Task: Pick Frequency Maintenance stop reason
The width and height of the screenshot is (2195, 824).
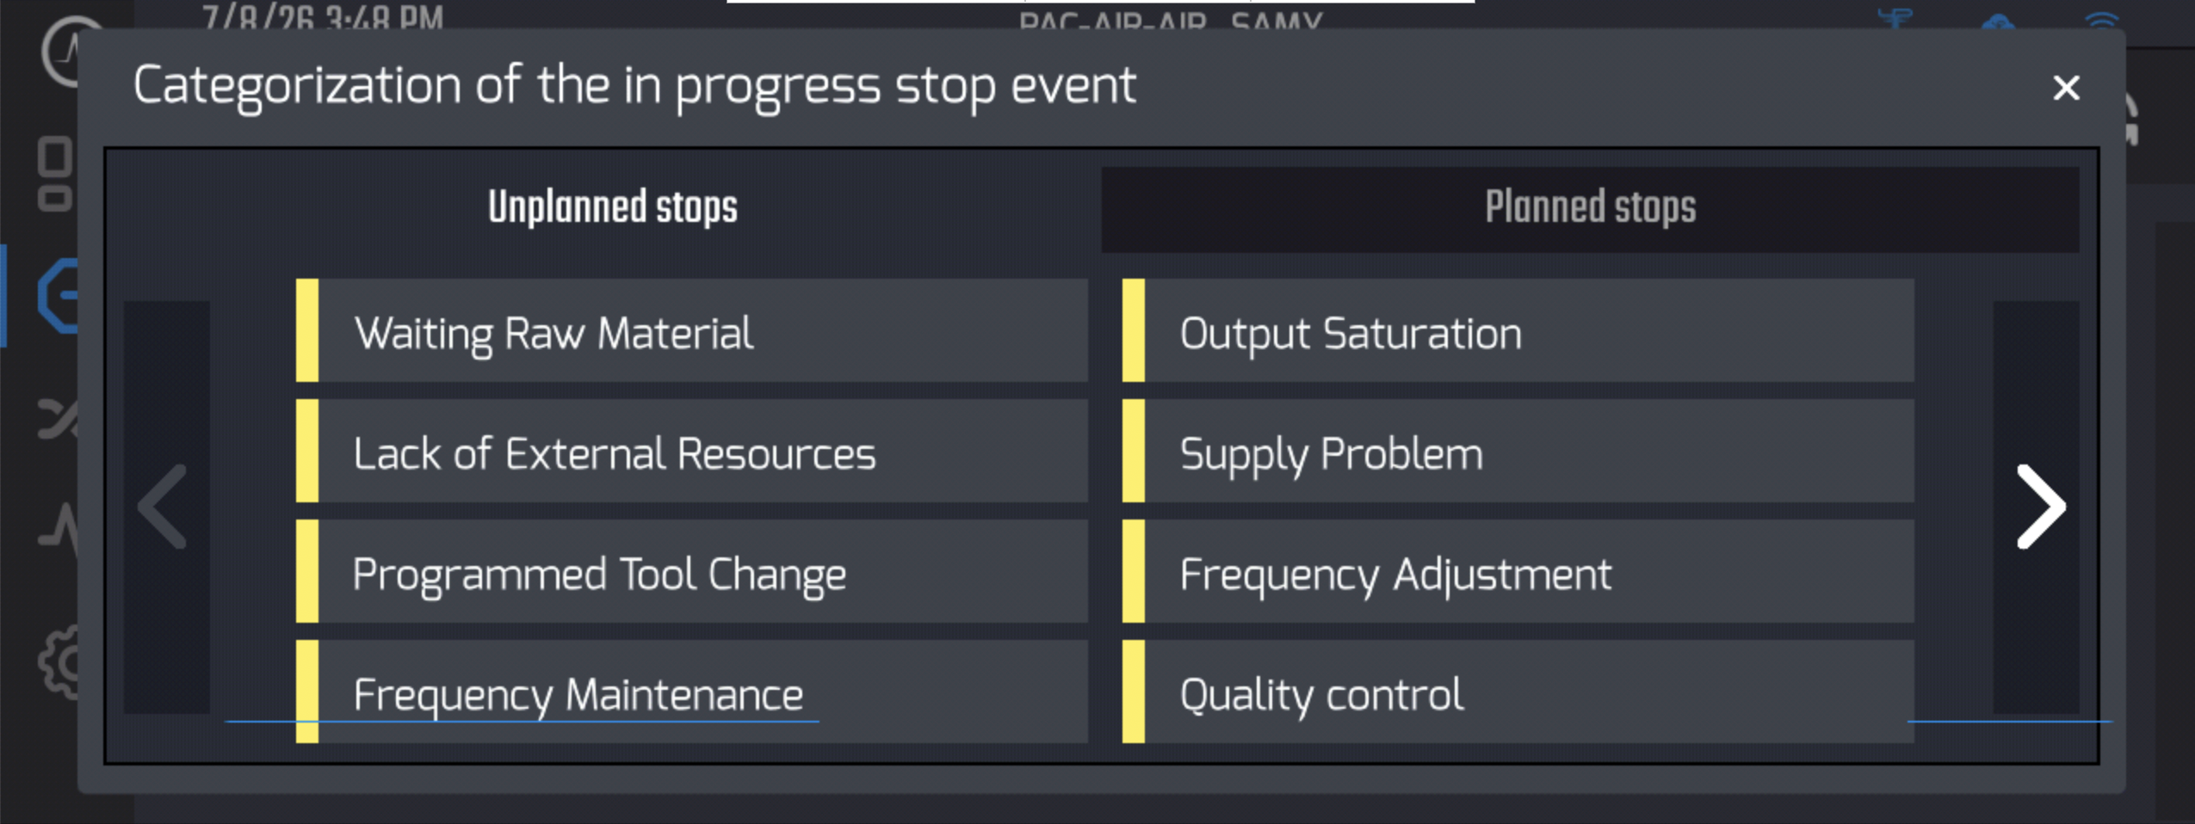Action: click(x=692, y=692)
